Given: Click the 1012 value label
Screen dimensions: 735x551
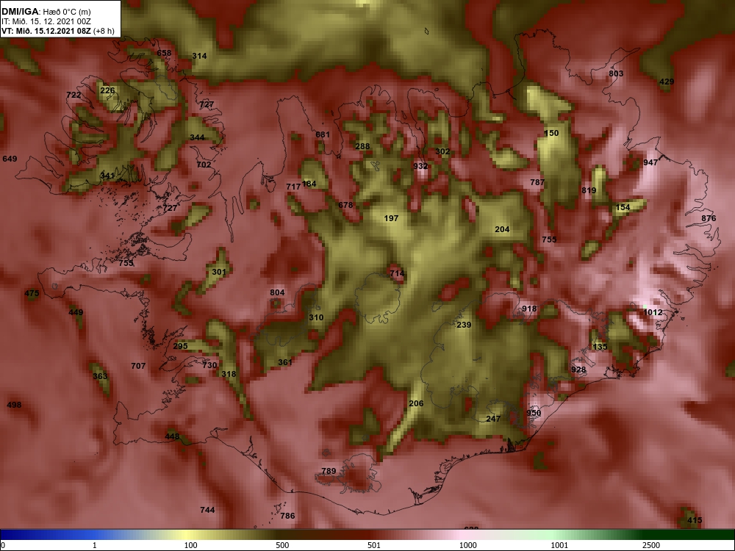Looking at the screenshot, I should [x=653, y=312].
